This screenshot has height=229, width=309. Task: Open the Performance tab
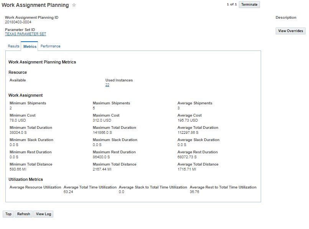pyautogui.click(x=50, y=46)
